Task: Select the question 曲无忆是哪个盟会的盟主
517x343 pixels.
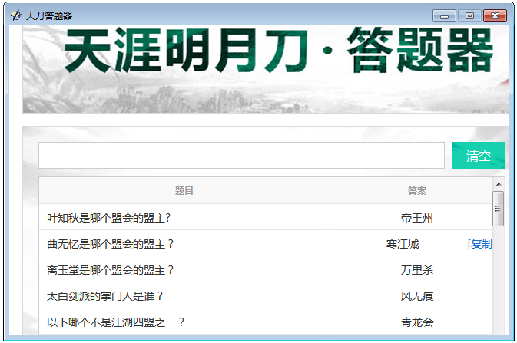Action: tap(111, 244)
